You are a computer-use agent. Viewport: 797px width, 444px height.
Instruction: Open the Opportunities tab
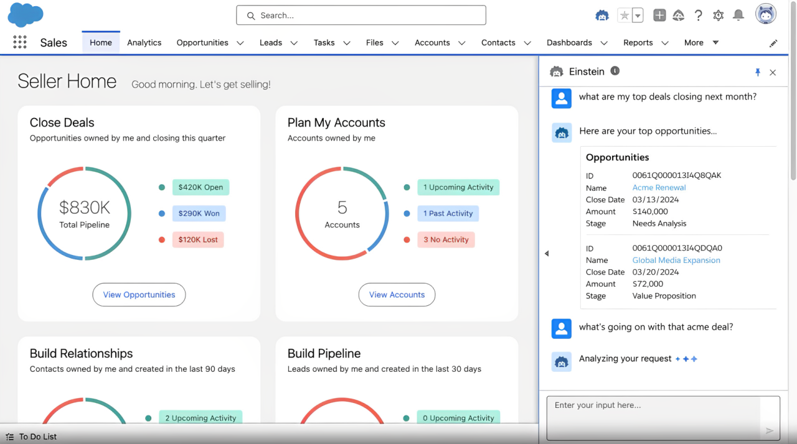[x=202, y=42]
